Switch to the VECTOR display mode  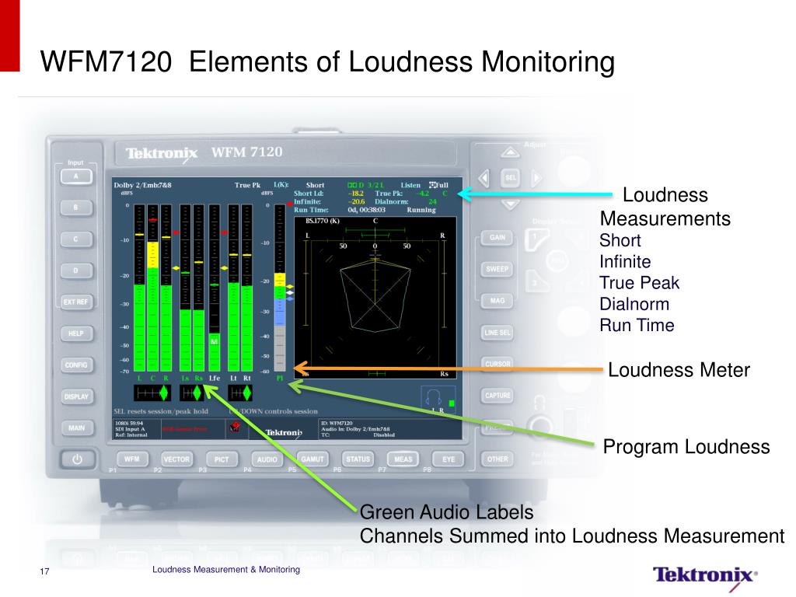176,459
